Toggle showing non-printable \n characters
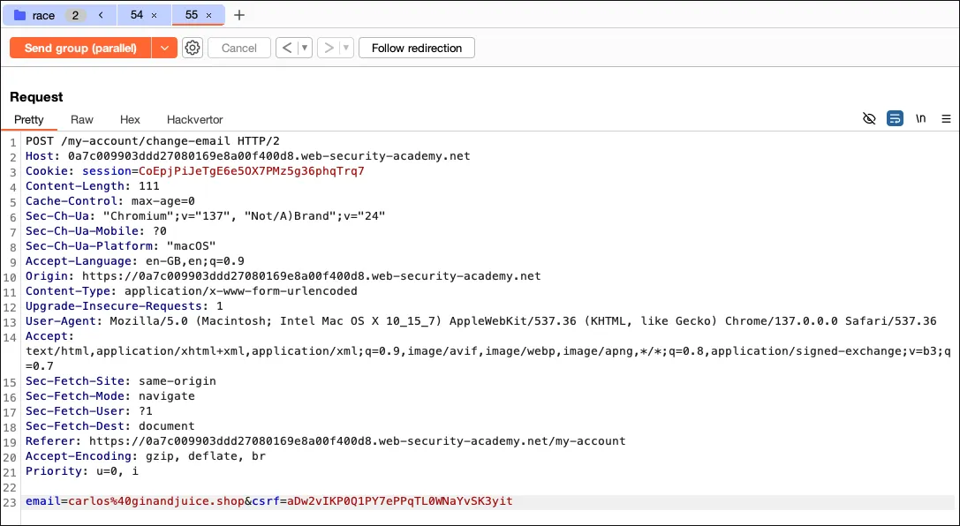This screenshot has height=526, width=960. coord(920,119)
